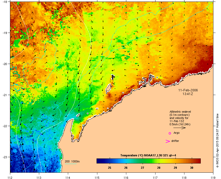Click the longitude label 115
The height and width of the screenshot is (179, 221).
(97, 178)
